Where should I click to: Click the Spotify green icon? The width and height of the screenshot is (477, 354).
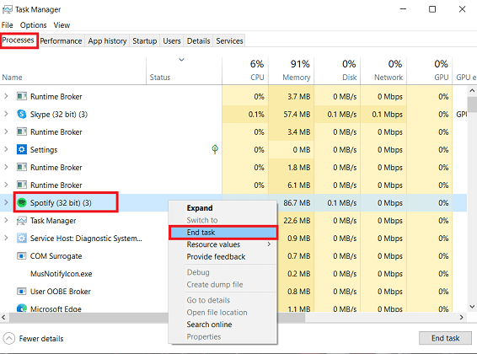coord(21,202)
